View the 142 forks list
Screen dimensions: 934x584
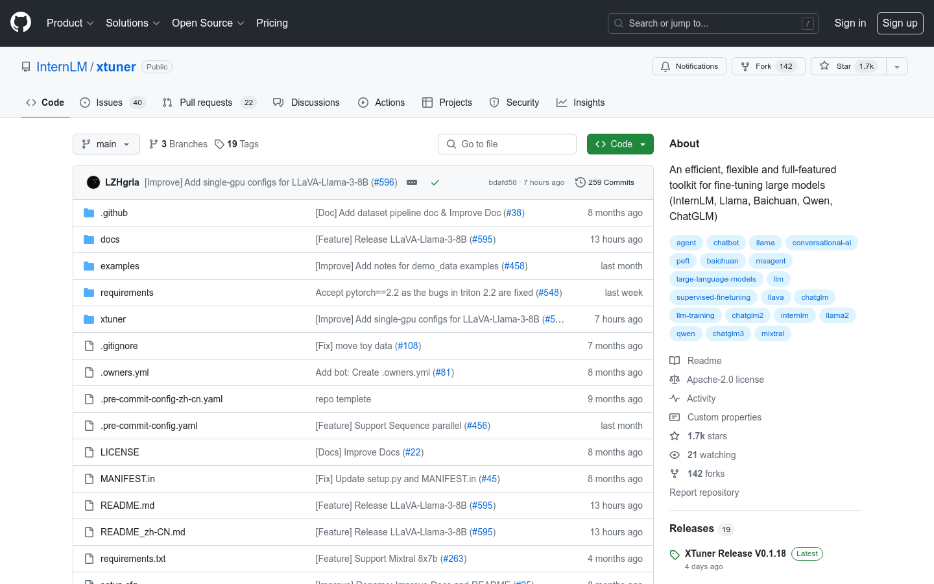(x=697, y=474)
